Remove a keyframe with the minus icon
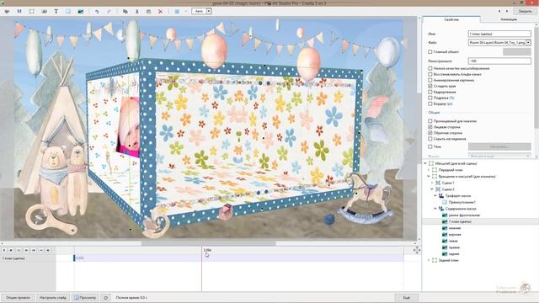This screenshot has height=303, width=539. pos(41,251)
